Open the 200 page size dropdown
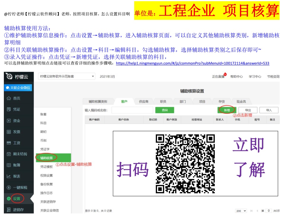The height and width of the screenshot is (214, 282). click(241, 211)
